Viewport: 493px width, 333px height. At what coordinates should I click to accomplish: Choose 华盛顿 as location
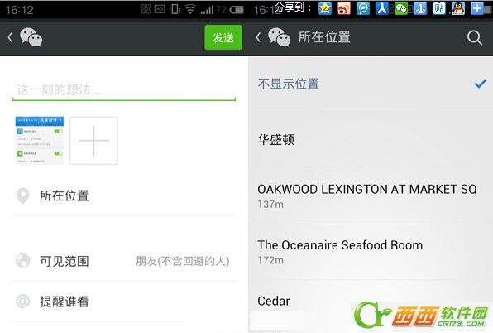371,139
